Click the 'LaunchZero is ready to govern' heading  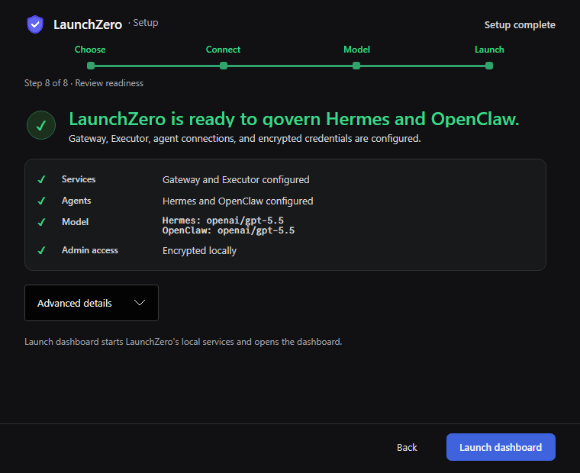point(294,119)
